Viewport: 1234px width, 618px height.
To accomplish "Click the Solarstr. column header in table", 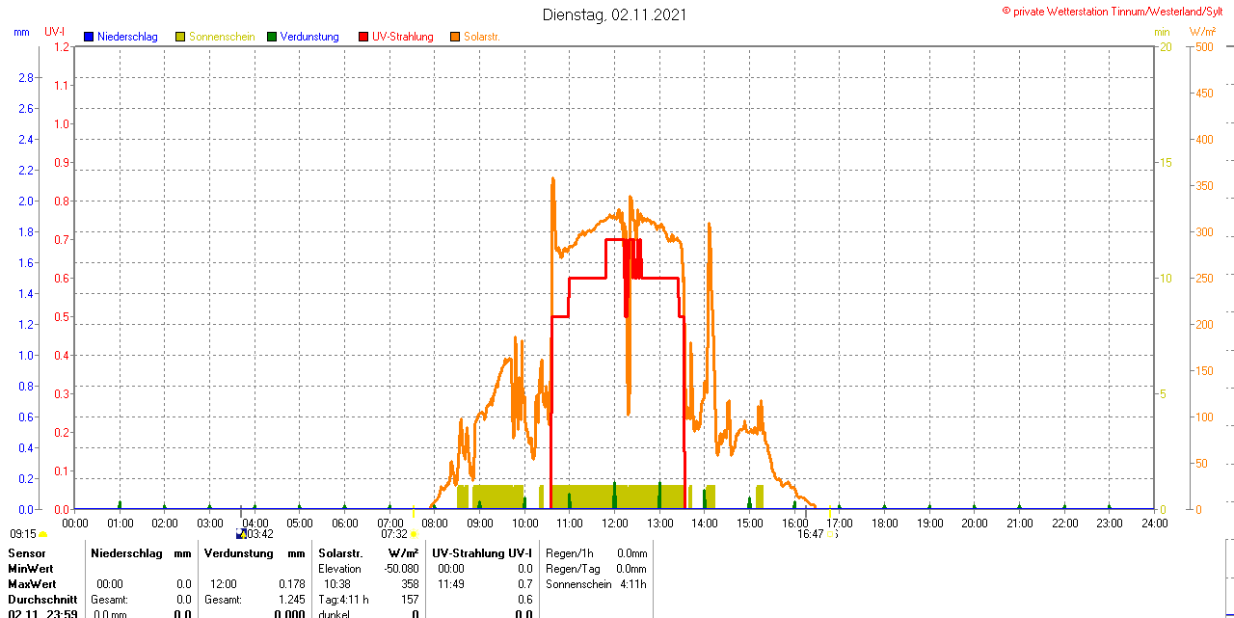I will [340, 553].
